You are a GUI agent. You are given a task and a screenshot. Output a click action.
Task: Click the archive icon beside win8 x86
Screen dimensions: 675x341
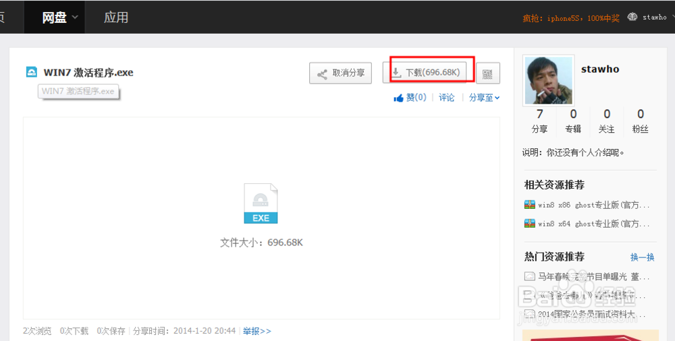(x=529, y=205)
